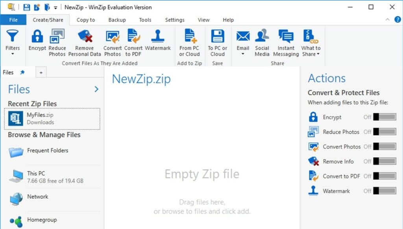
Task: Select the Watermark stamp icon
Action: (158, 39)
